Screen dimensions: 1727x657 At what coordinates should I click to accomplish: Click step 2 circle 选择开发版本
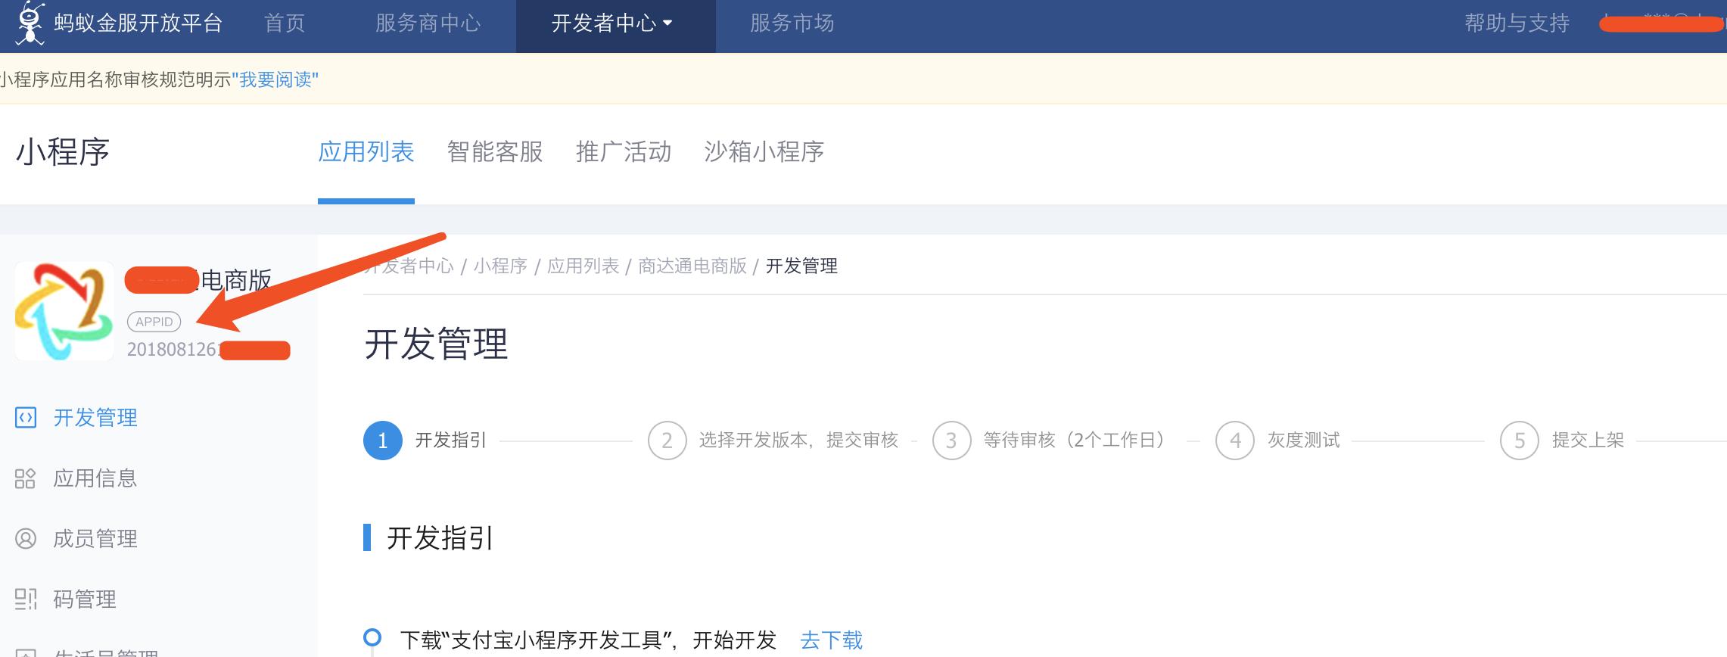(x=667, y=441)
